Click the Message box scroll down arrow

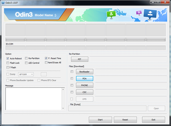coord(63,108)
